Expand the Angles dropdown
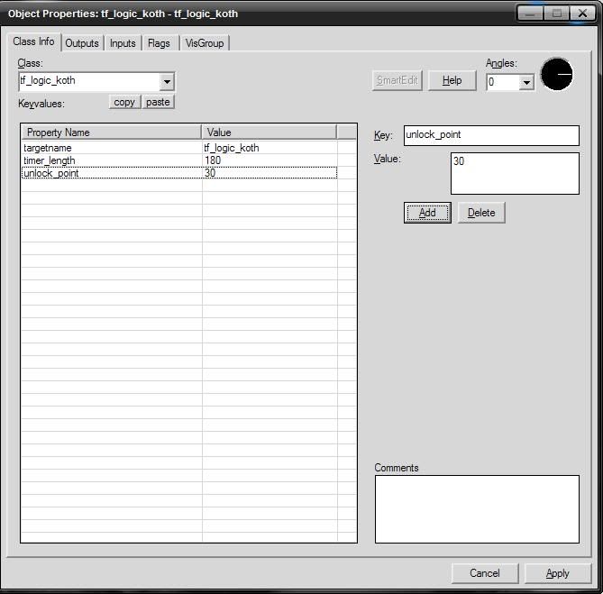This screenshot has width=603, height=594. [526, 82]
